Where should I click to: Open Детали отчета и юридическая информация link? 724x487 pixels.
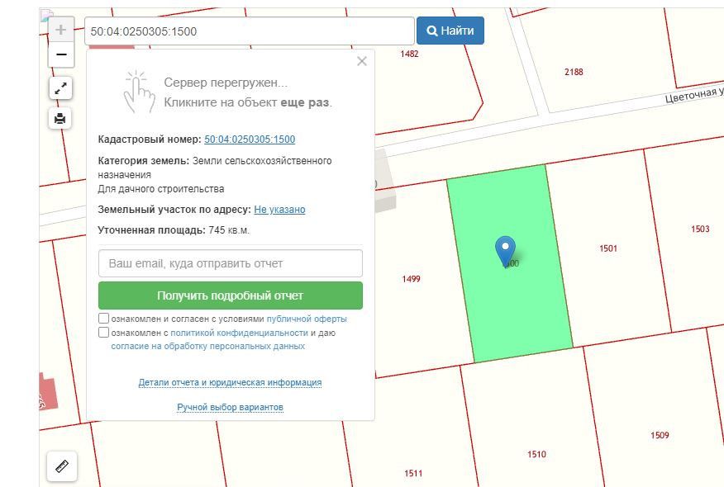tap(230, 382)
